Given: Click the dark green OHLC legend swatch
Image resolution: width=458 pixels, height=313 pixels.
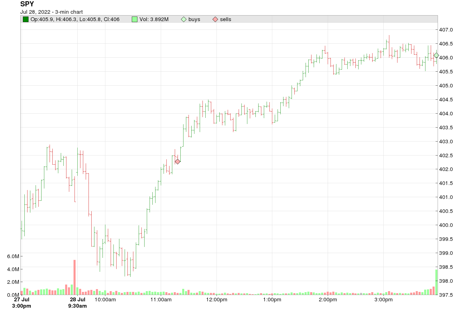Looking at the screenshot, I should pos(26,19).
